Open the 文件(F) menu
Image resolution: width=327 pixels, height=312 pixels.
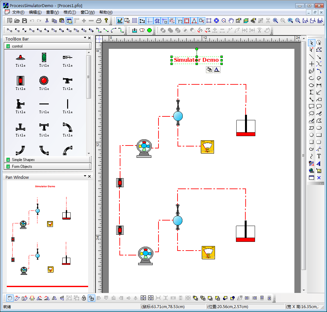(x=18, y=12)
